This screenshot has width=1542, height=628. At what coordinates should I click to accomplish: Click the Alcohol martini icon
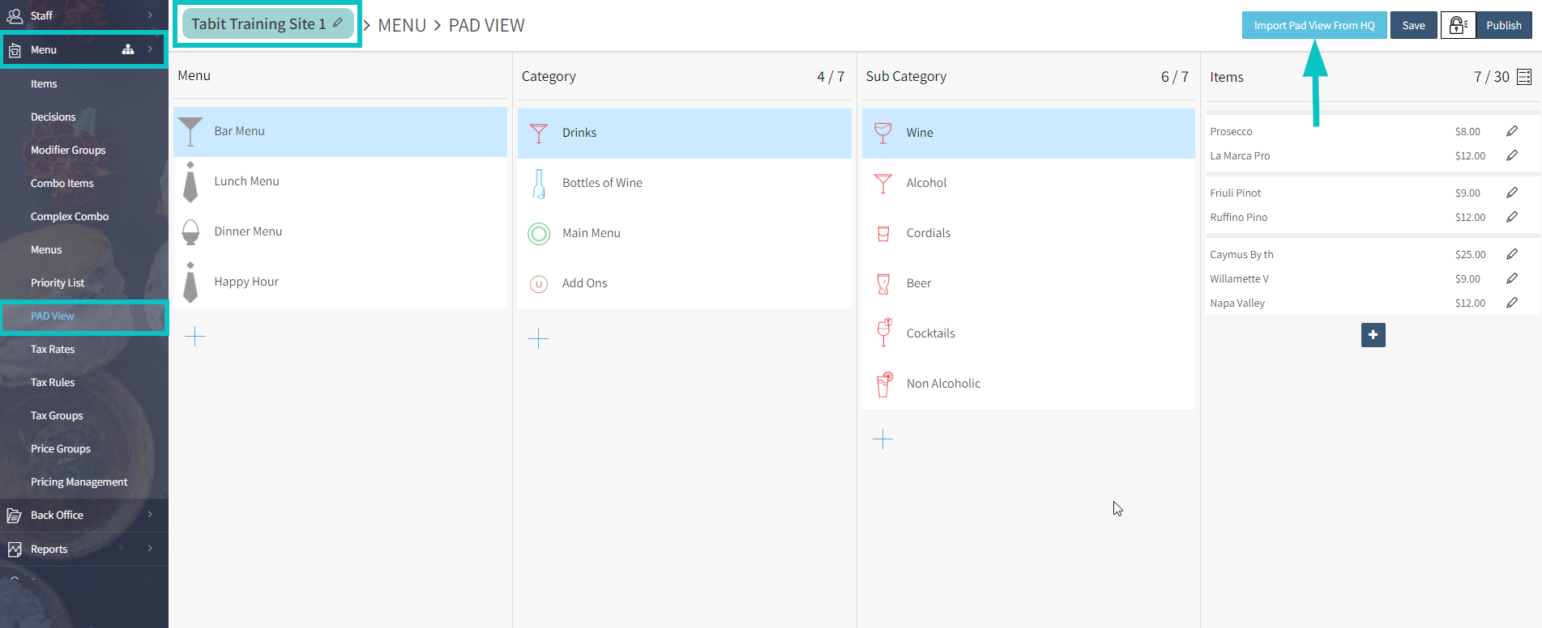pos(883,184)
